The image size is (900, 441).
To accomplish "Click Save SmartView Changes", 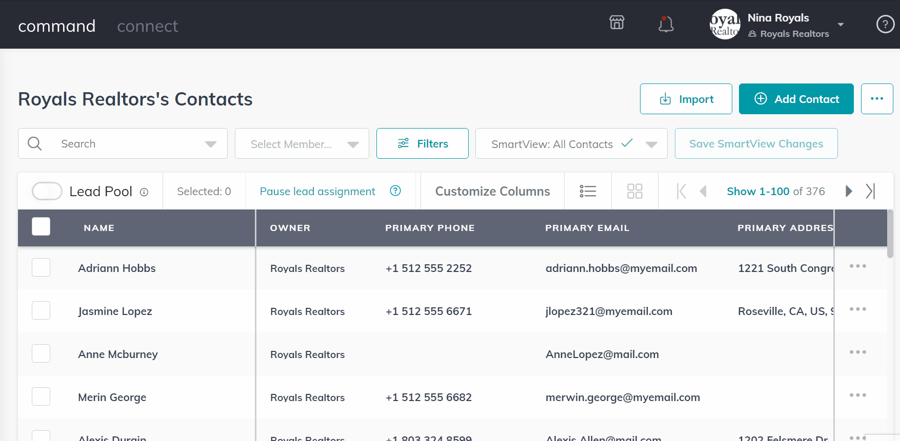I will (x=756, y=143).
